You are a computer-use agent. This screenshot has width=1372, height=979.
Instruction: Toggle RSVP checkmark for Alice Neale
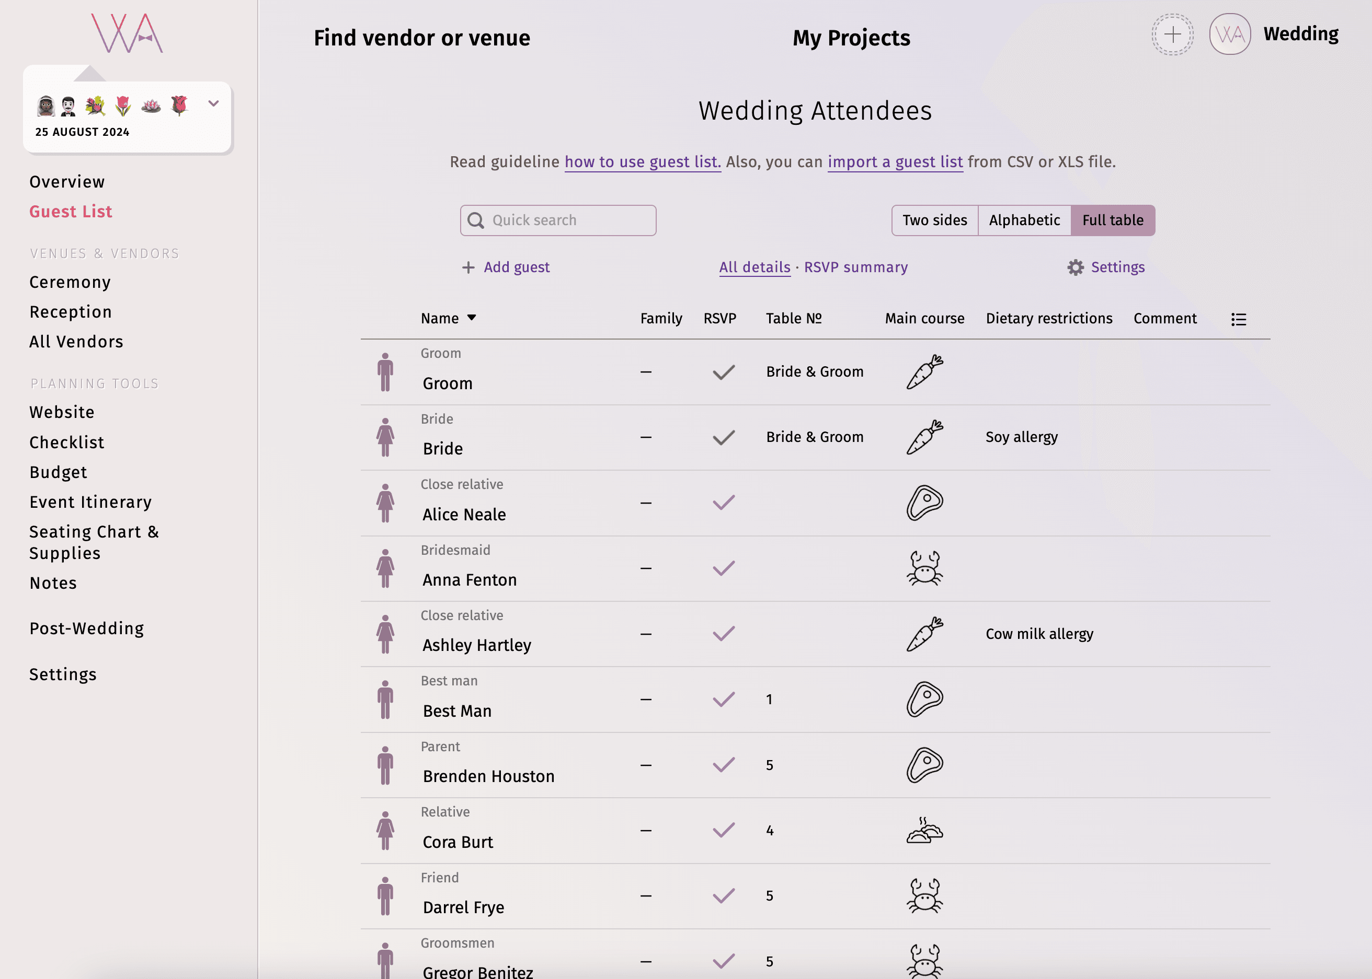[x=723, y=502]
